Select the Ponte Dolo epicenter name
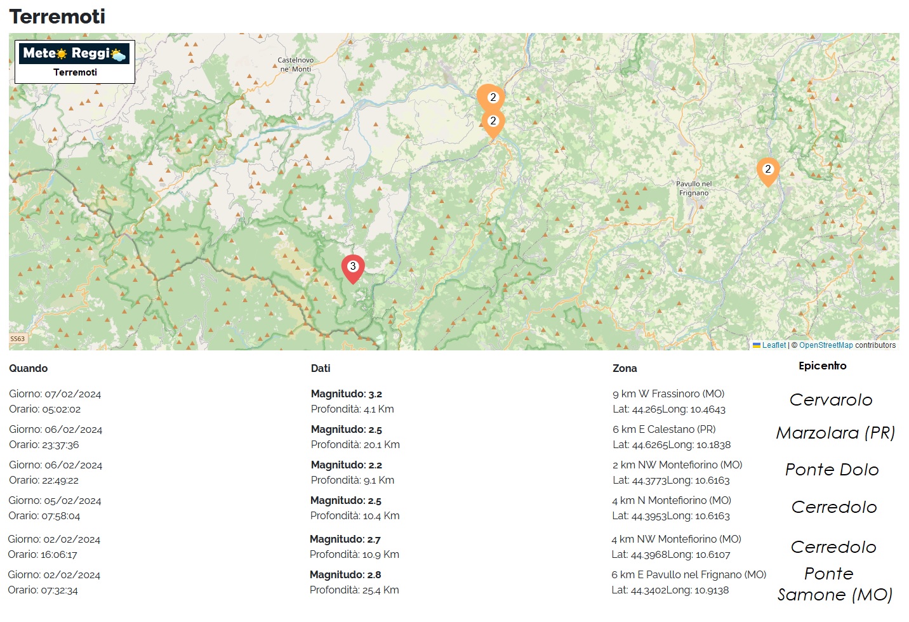This screenshot has width=909, height=622. [832, 470]
